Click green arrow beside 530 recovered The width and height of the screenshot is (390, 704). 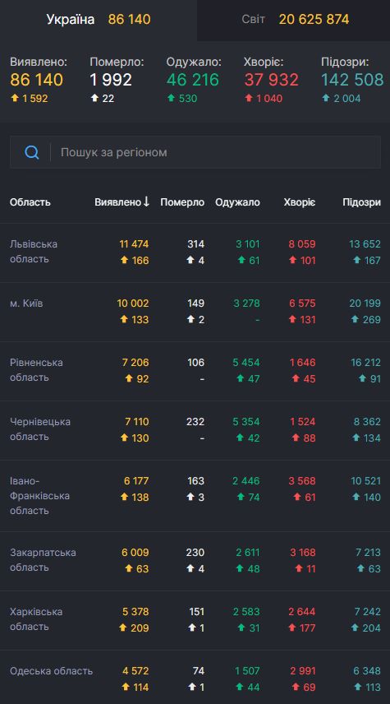click(171, 98)
